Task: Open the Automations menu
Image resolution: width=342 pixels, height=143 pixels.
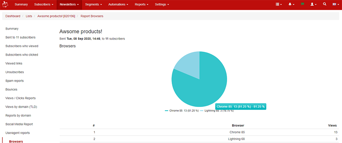Action: 118,4
